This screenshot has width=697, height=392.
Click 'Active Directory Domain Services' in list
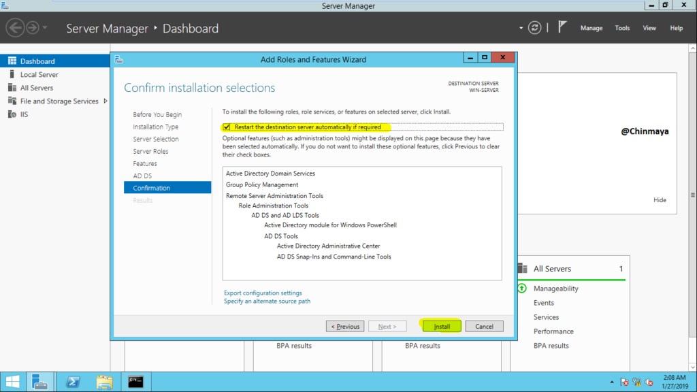coord(270,174)
